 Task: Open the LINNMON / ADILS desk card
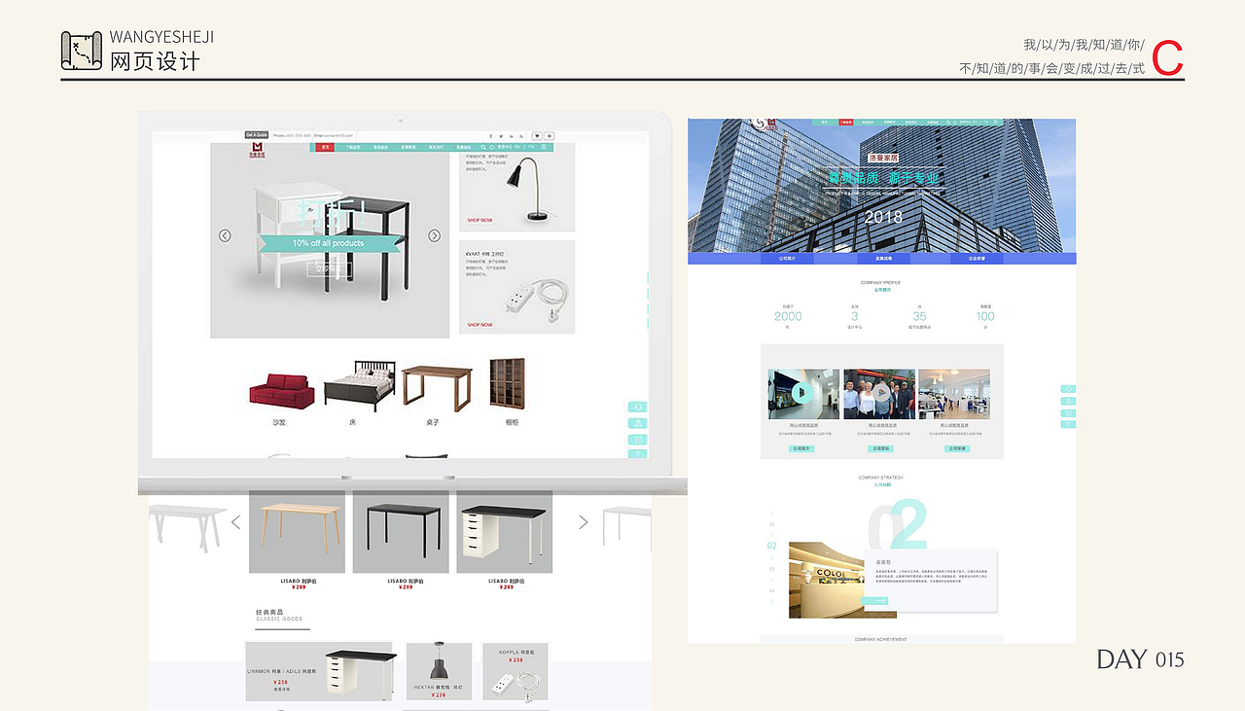click(x=322, y=671)
